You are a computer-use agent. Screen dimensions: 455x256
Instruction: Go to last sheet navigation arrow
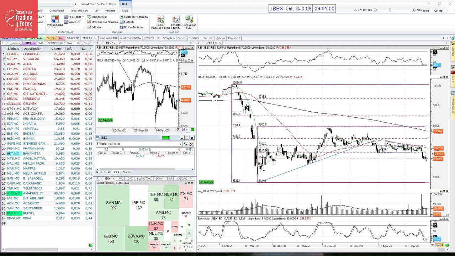pos(109,172)
